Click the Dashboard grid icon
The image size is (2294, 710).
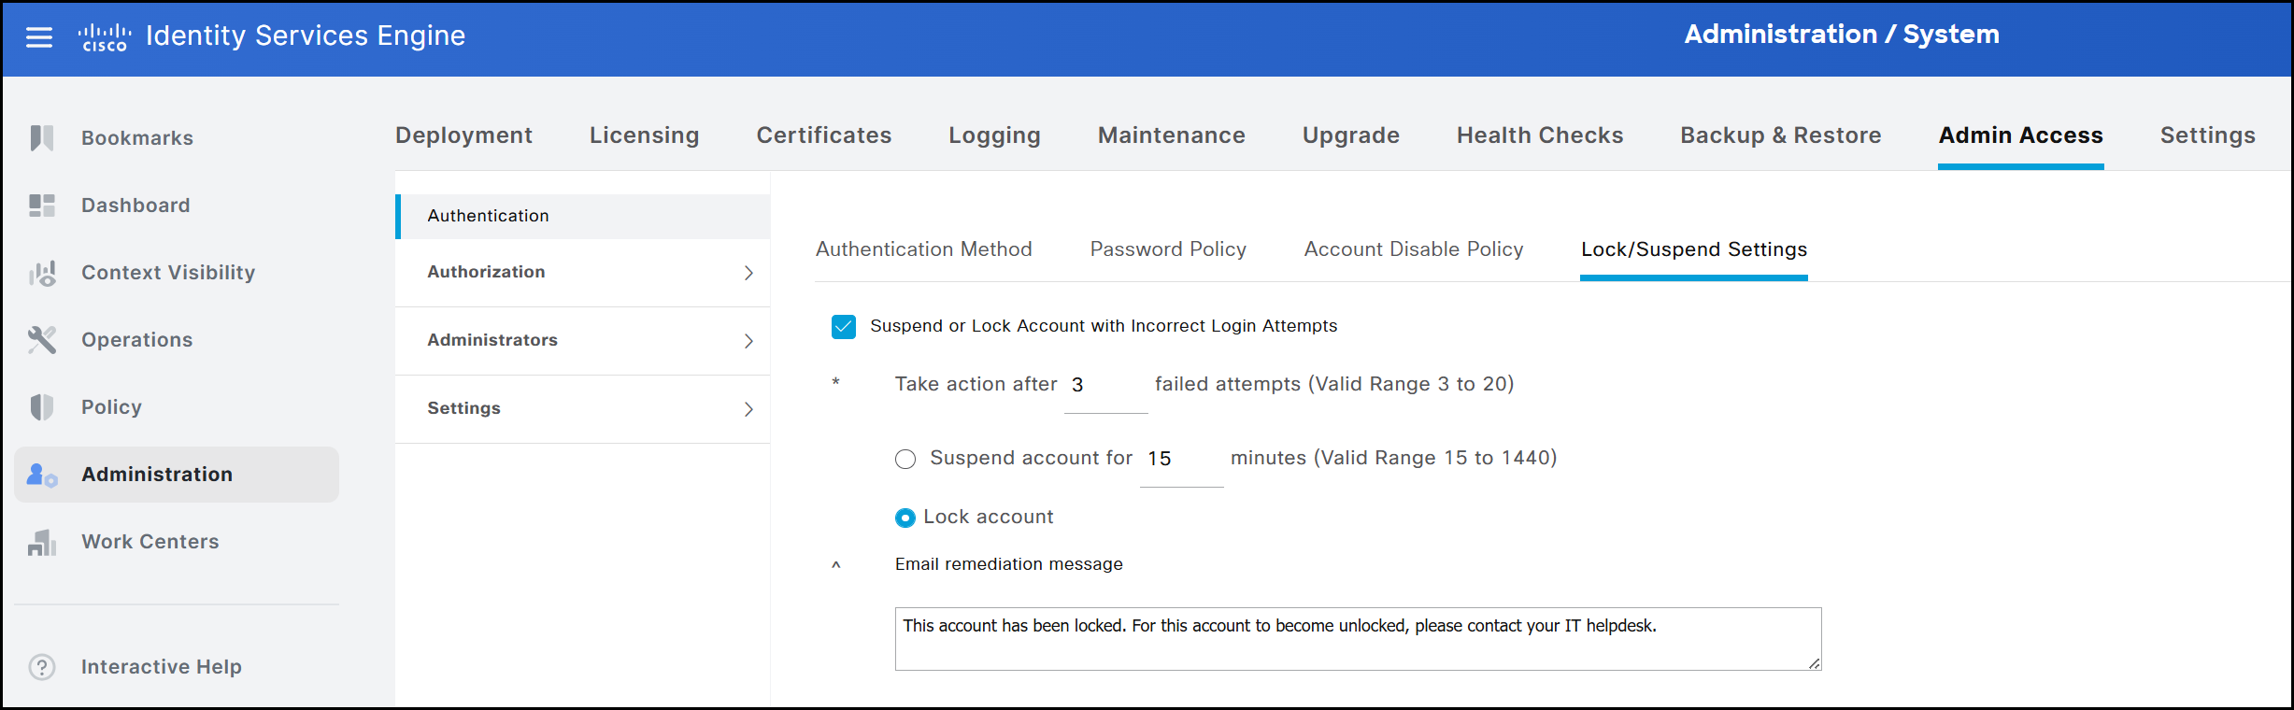(x=42, y=206)
